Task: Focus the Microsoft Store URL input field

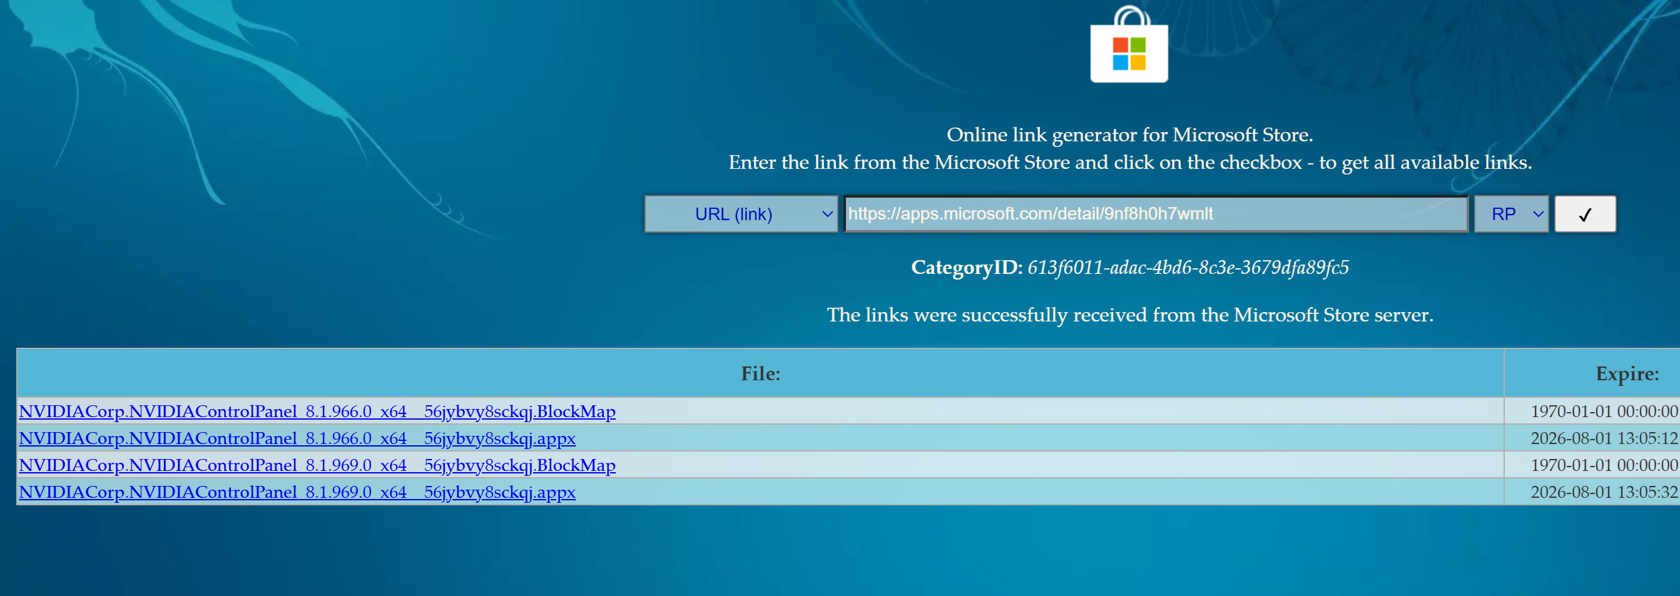Action: tap(1156, 214)
